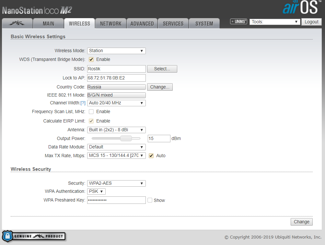Open the NETWORK tab
The image size is (325, 245).
click(x=111, y=23)
